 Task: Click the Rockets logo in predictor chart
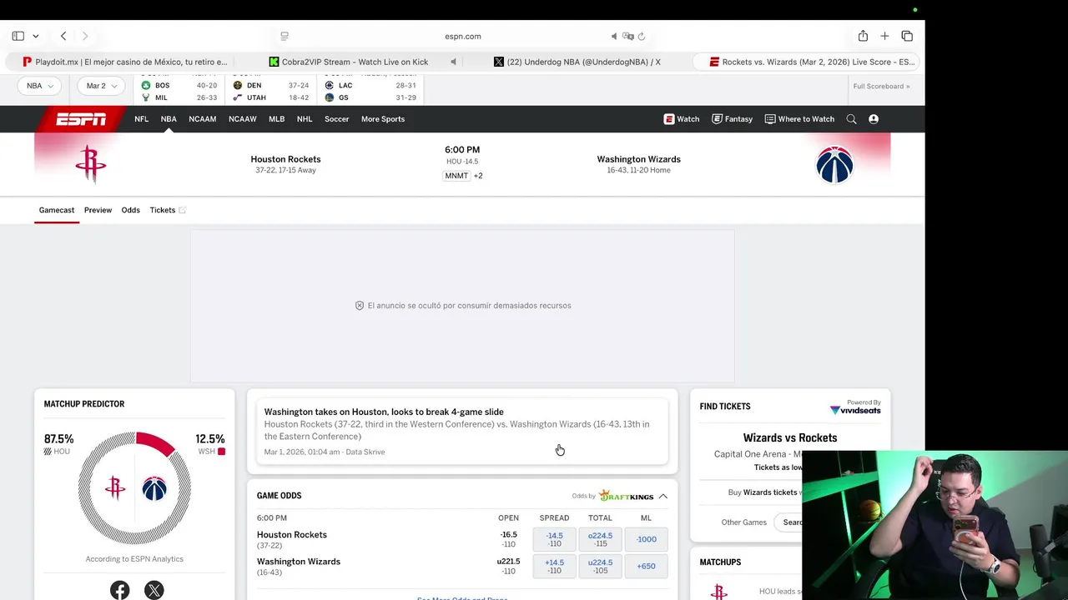[115, 487]
